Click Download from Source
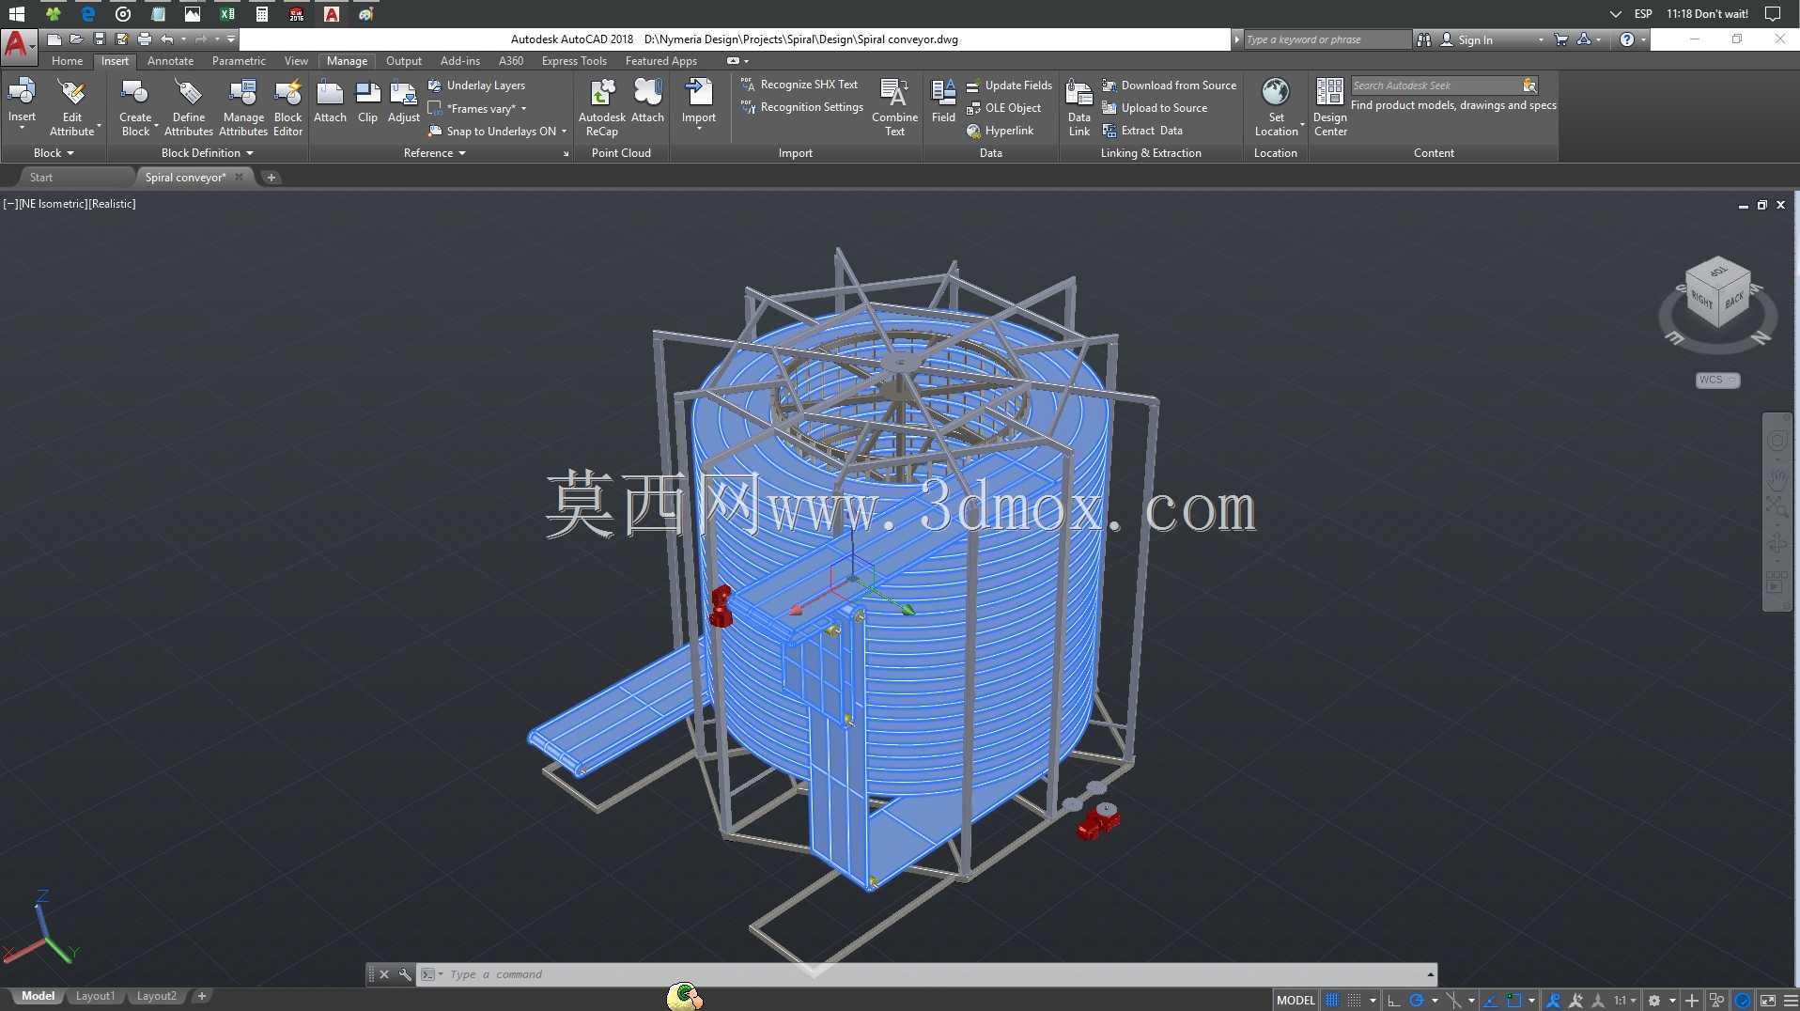The image size is (1800, 1011). [x=1170, y=86]
